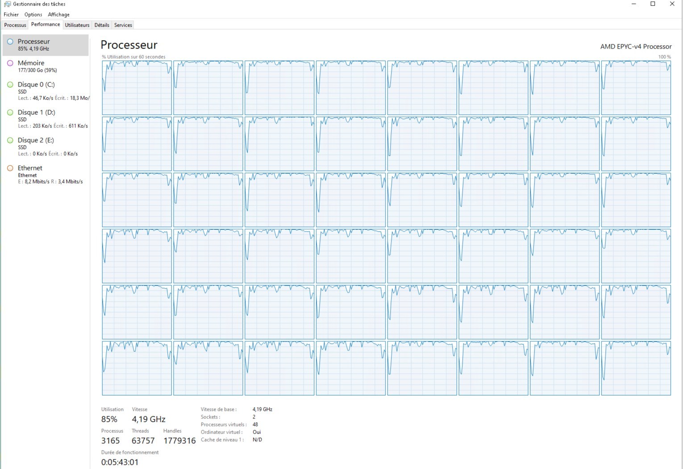Click the 85% utilisation value
The width and height of the screenshot is (683, 469).
(x=109, y=419)
